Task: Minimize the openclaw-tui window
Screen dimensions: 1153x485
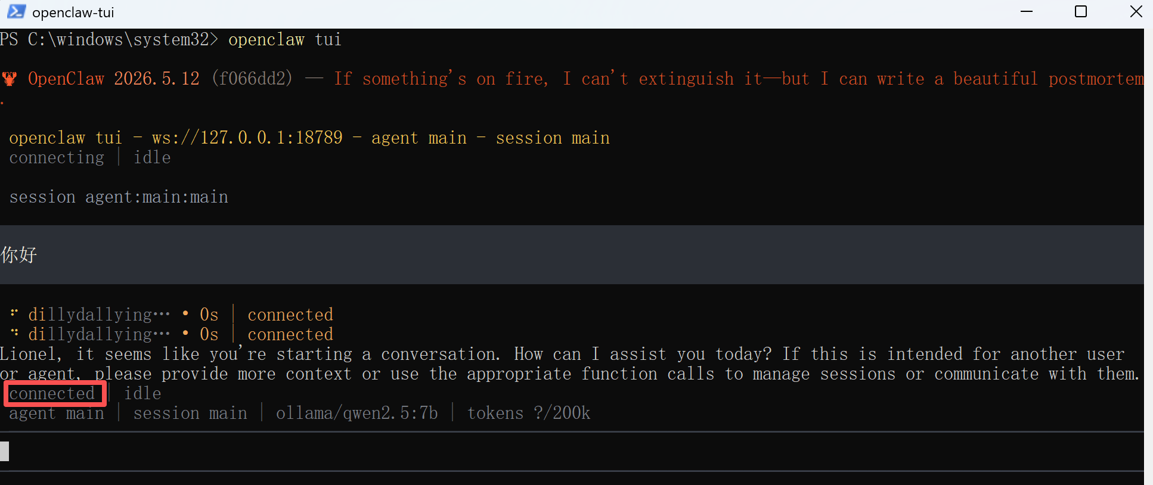Action: (1027, 11)
